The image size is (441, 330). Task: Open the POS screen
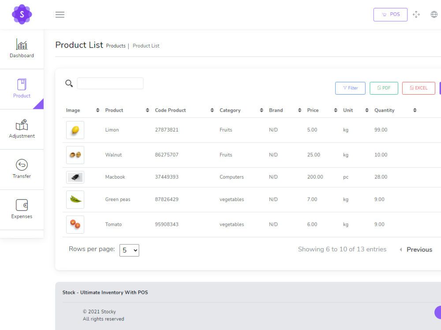tap(390, 15)
